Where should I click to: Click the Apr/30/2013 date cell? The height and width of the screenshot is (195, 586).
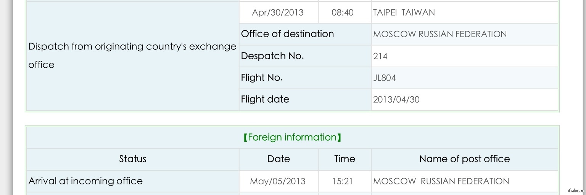point(278,13)
